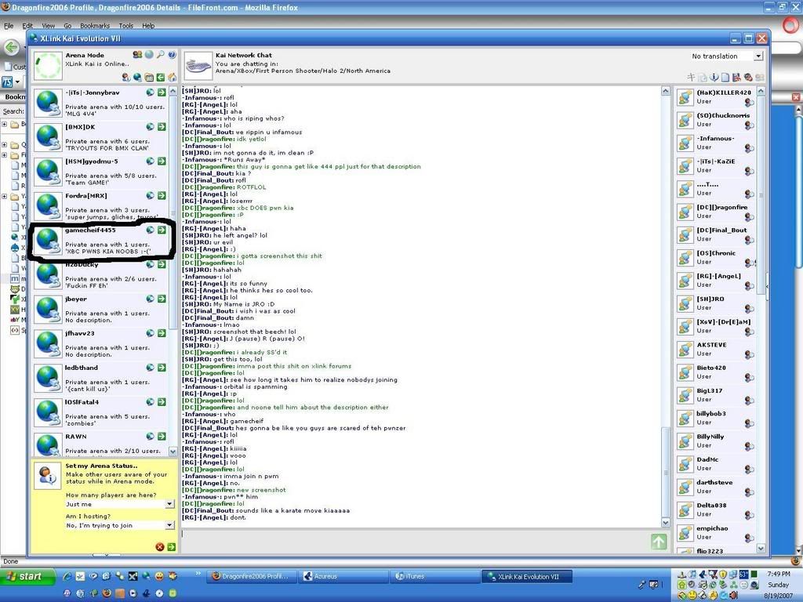Click the red blocked-user icon in chat toolbar
This screenshot has width=803, height=602.
tap(748, 78)
